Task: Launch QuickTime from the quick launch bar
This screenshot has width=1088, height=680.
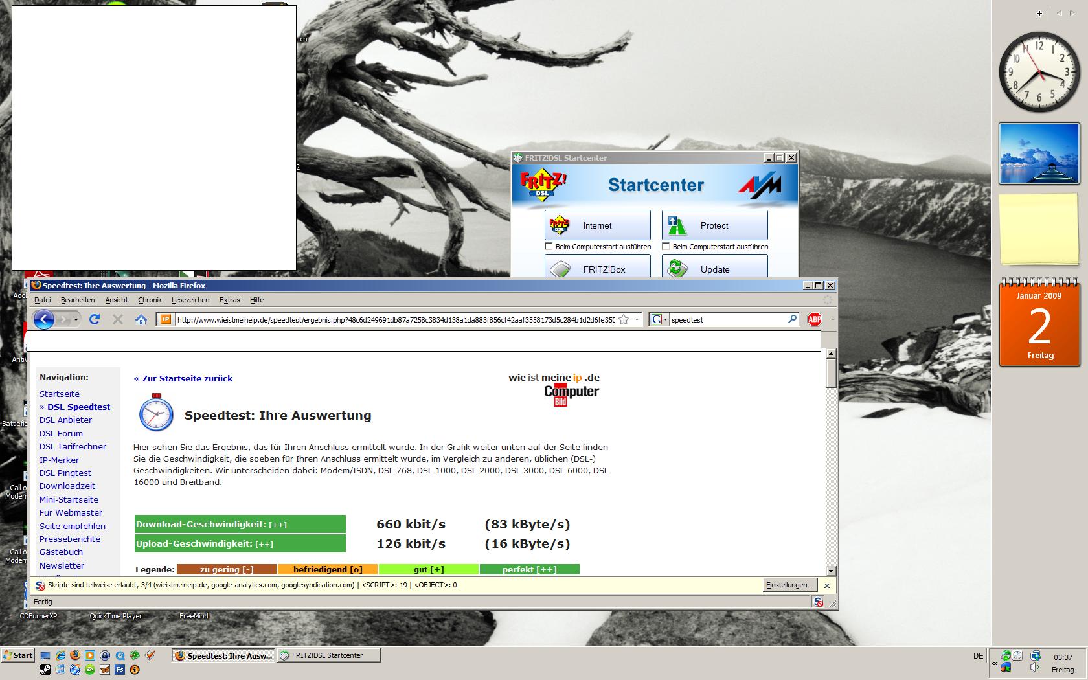Action: pos(120,655)
